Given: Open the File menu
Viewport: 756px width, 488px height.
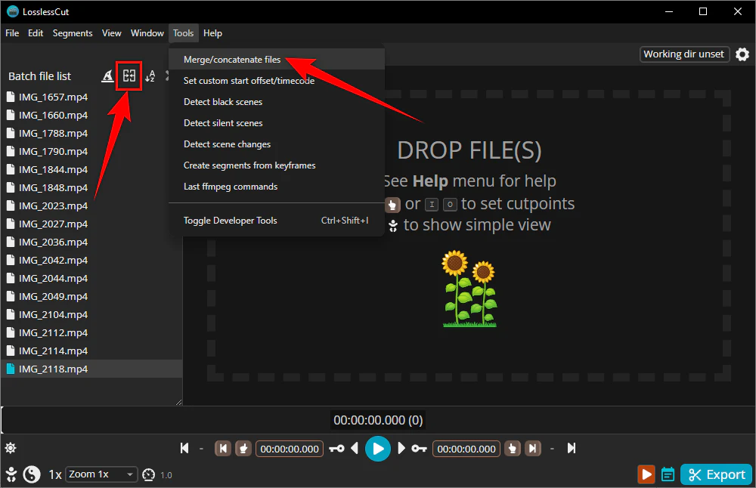Looking at the screenshot, I should point(12,33).
